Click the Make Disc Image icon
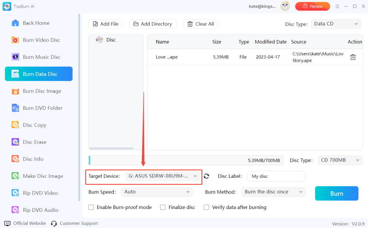 [x=15, y=176]
